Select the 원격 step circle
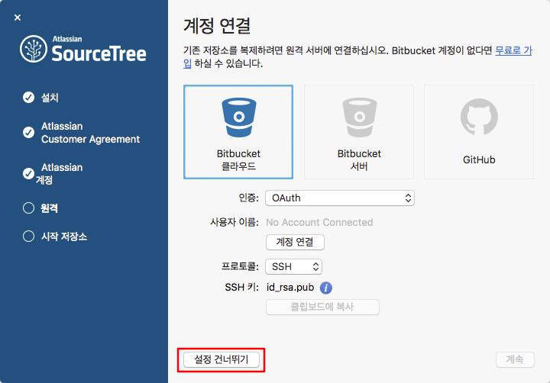 [x=29, y=208]
